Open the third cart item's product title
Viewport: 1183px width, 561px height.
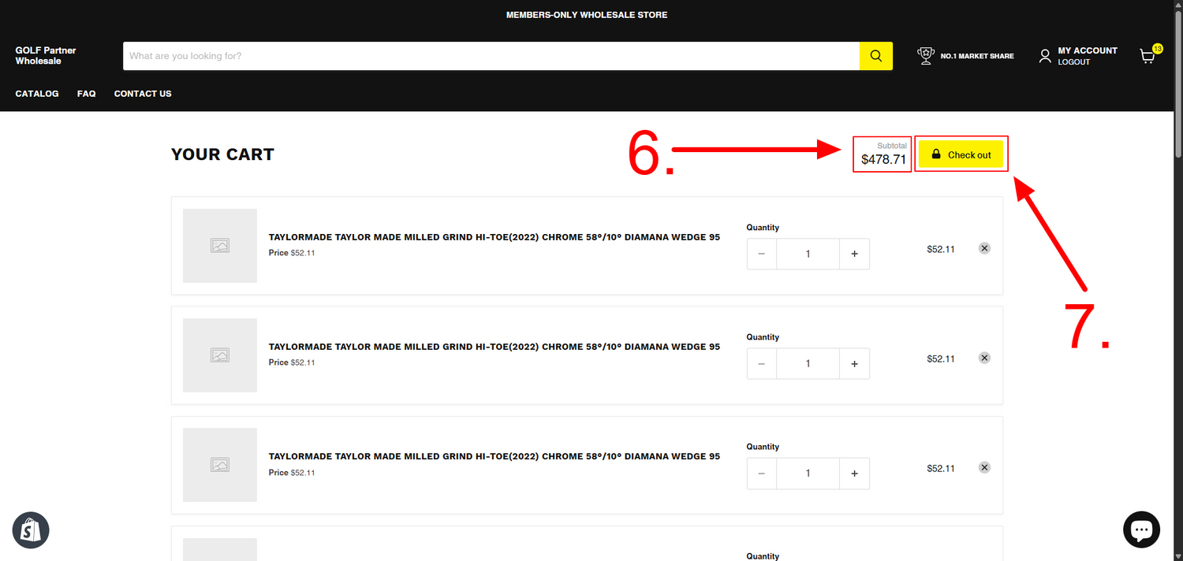pyautogui.click(x=494, y=456)
